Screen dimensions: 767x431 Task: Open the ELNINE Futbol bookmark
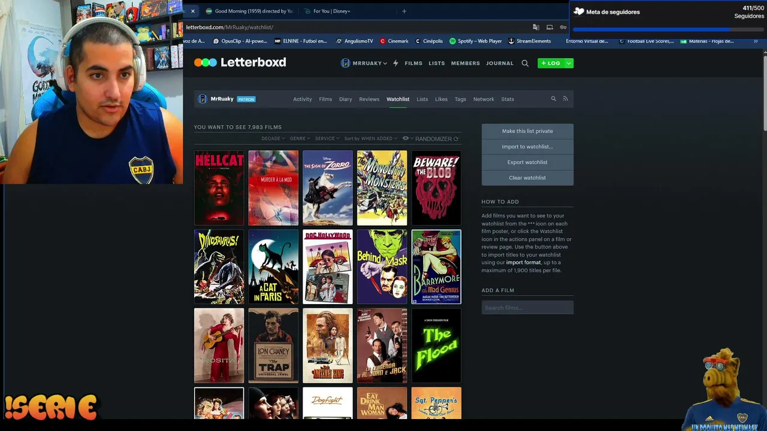(301, 41)
